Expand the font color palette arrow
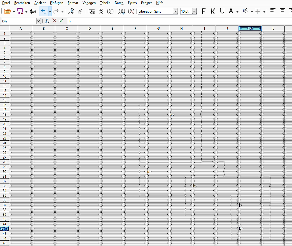This screenshot has height=246, width=292. click(237, 12)
